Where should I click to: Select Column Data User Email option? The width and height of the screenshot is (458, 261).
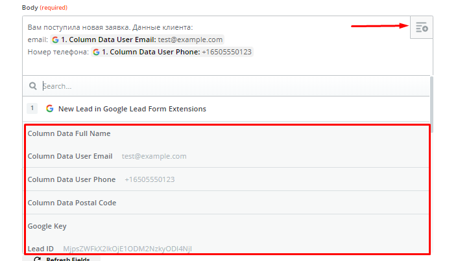(228, 156)
